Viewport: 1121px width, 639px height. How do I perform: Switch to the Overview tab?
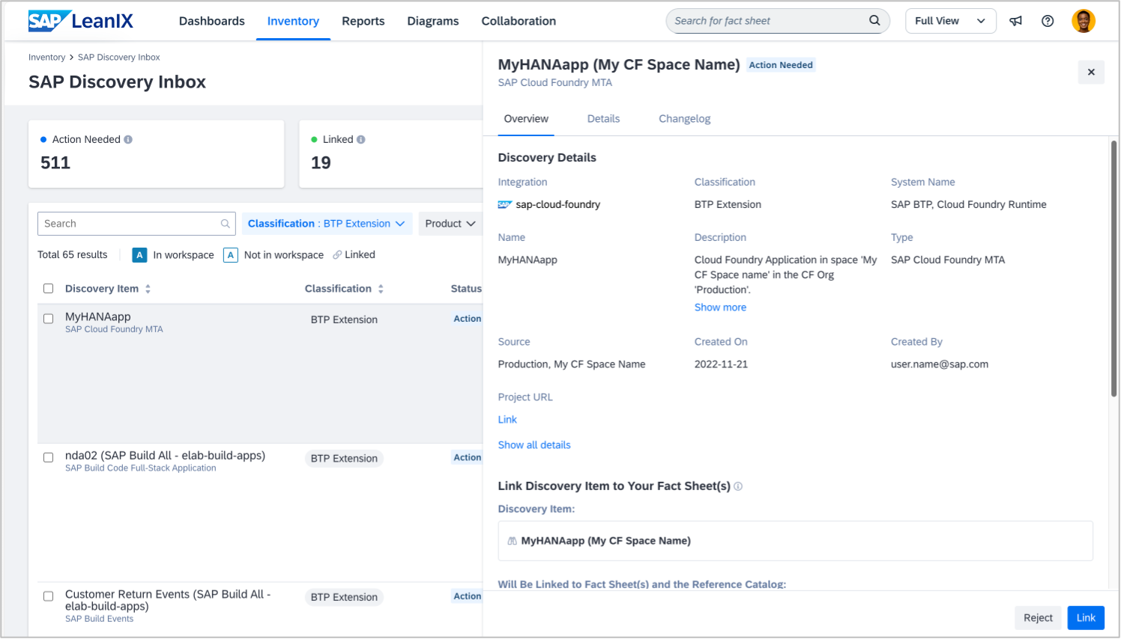click(x=526, y=119)
